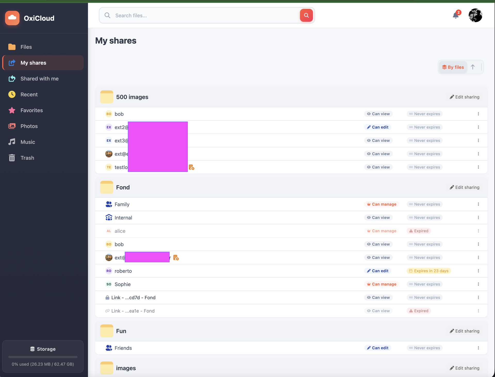Screen dimensions: 495x377
Task: Open the user avatar menu
Action: [475, 15]
